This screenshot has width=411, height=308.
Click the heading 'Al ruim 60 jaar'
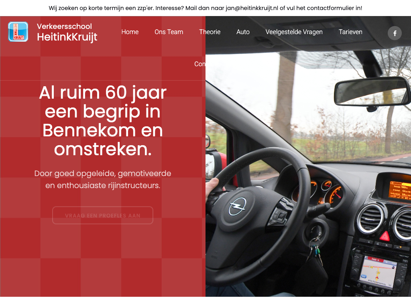click(x=103, y=121)
